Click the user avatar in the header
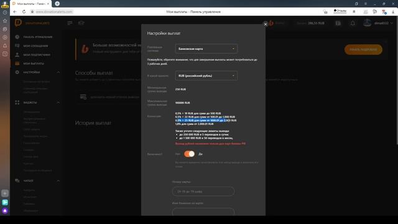 click(367, 23)
